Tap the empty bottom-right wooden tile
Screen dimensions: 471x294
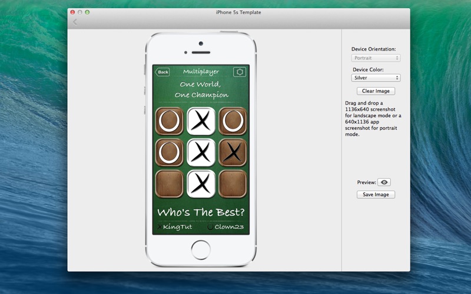(233, 184)
